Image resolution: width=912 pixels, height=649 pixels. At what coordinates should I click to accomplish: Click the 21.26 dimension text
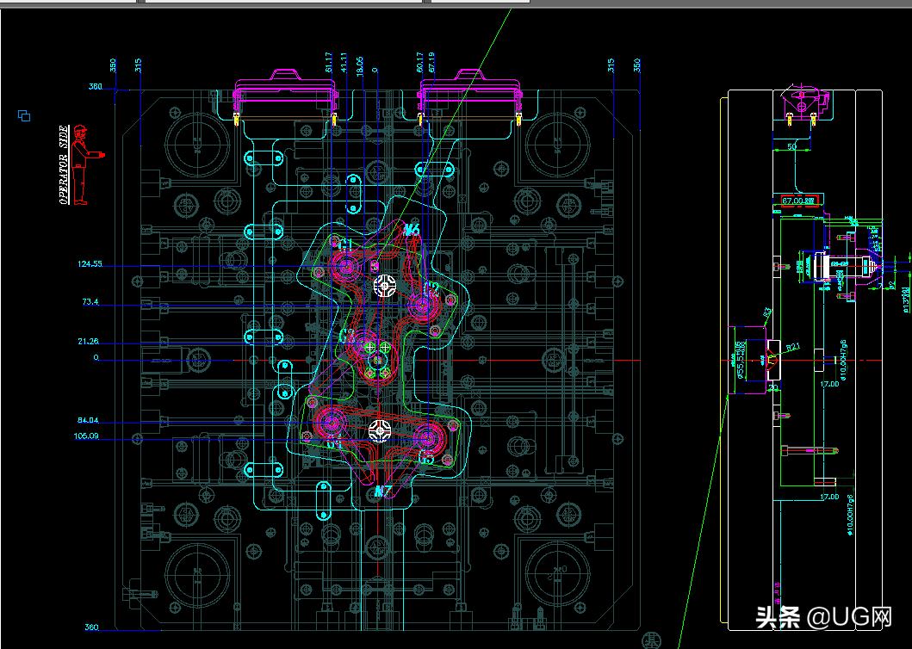pyautogui.click(x=88, y=342)
